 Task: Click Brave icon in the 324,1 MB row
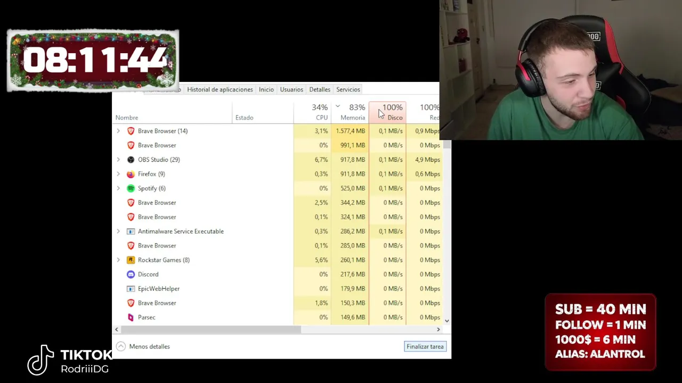click(131, 217)
